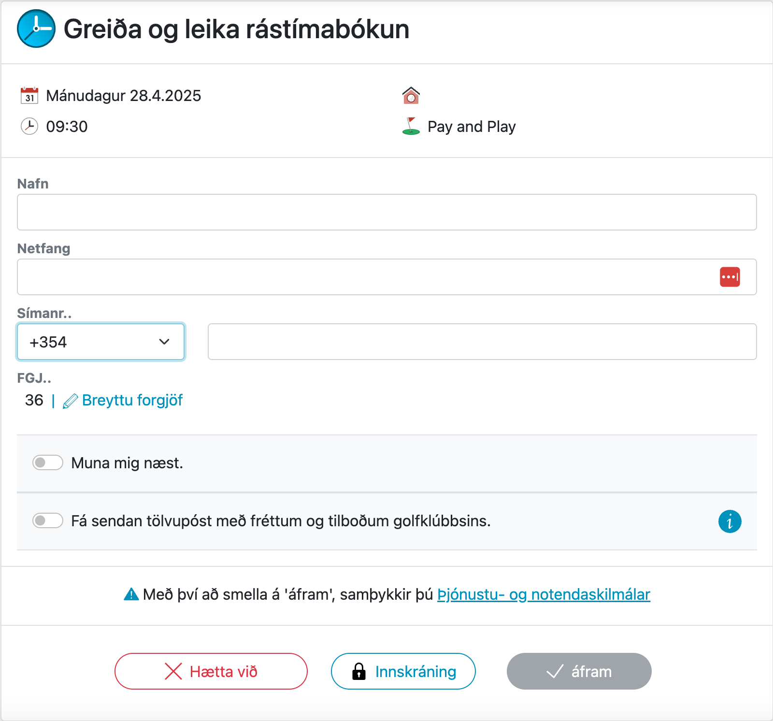Click the Innskráning login button

[403, 672]
